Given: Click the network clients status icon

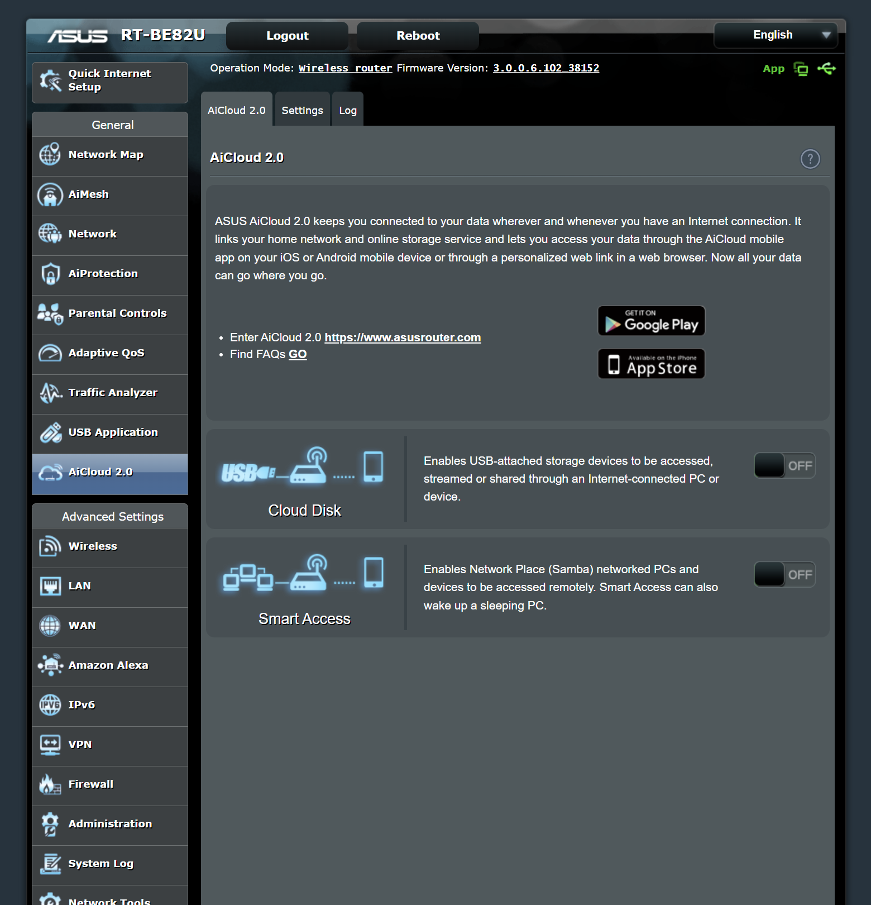Looking at the screenshot, I should (x=801, y=69).
